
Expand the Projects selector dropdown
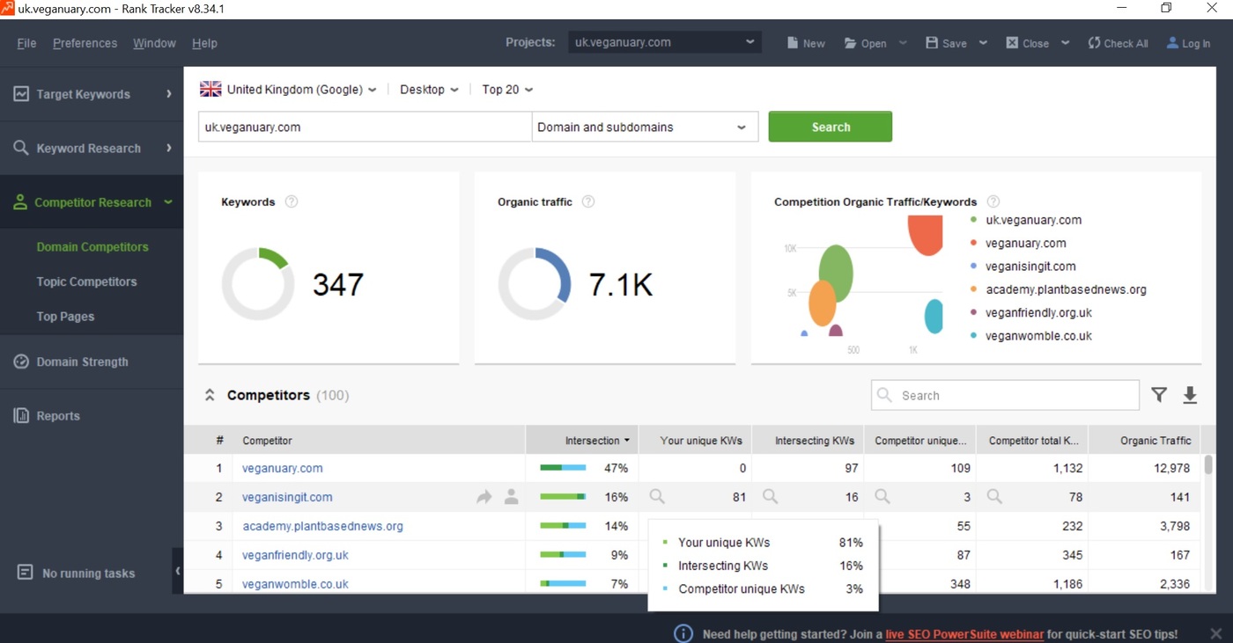(749, 42)
